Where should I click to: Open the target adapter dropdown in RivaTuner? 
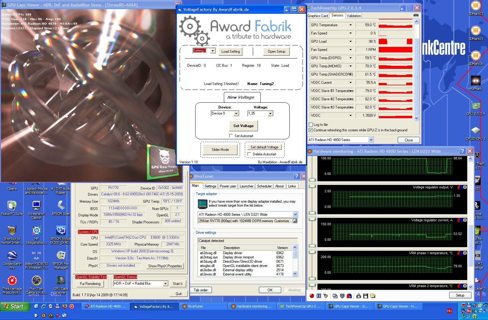tap(295, 214)
